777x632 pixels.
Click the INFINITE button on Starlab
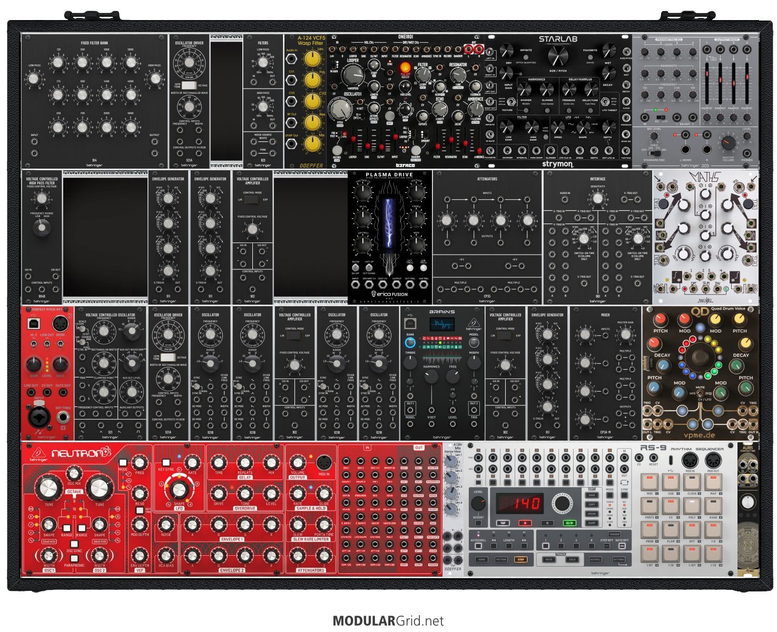click(526, 57)
